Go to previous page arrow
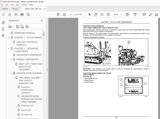Image resolution: width=160 pixels, height=119 pixels. click(x=58, y=15)
